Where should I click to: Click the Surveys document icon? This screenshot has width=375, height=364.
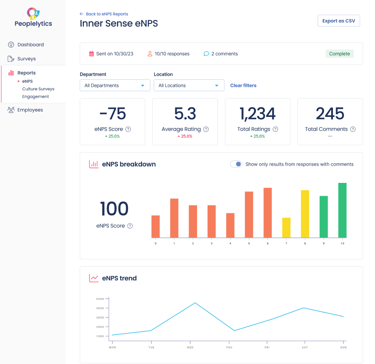11,59
